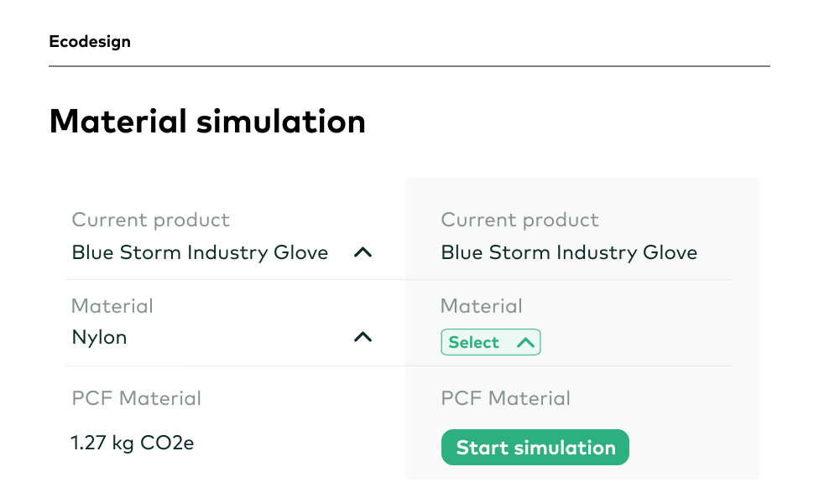Select the right-panel Blue Storm Industry Glove text
The height and width of the screenshot is (503, 819).
point(569,252)
